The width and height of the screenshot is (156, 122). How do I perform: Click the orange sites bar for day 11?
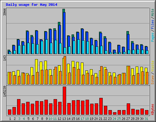point(56,76)
